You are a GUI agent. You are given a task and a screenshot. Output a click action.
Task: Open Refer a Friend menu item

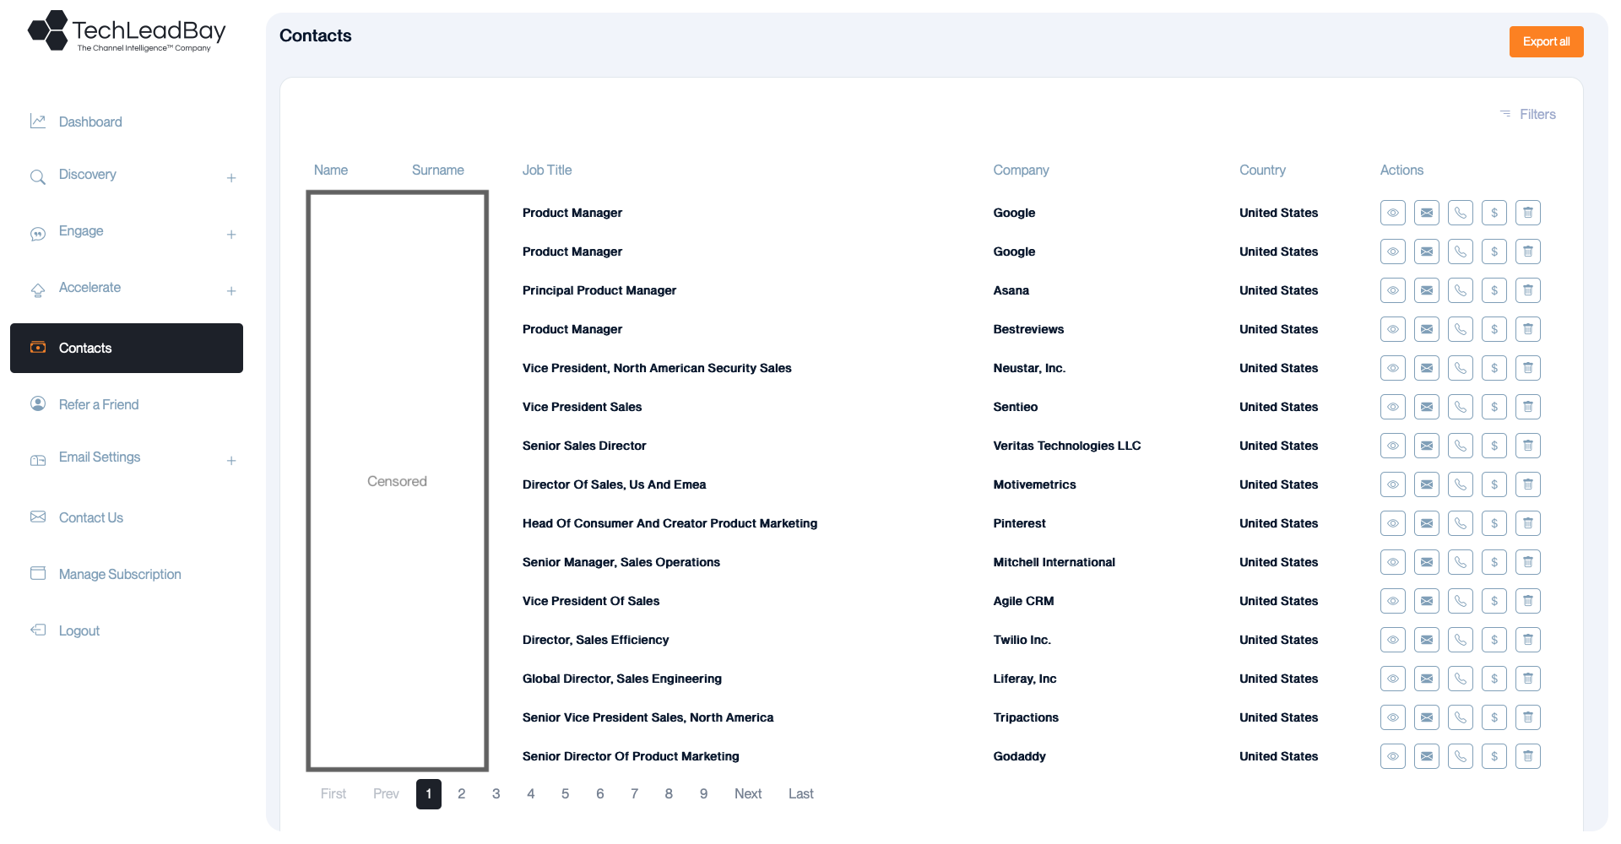click(99, 404)
